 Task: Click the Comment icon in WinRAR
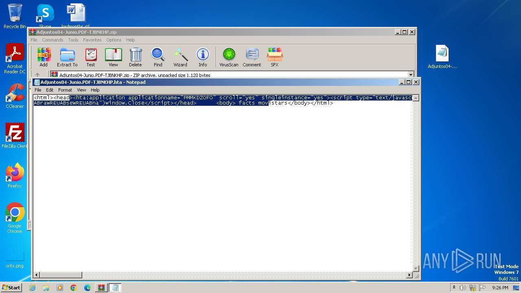click(x=252, y=57)
